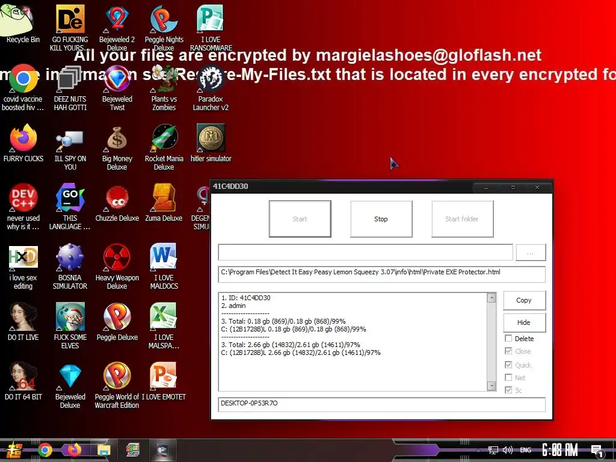Click the Copy button

[x=524, y=300]
